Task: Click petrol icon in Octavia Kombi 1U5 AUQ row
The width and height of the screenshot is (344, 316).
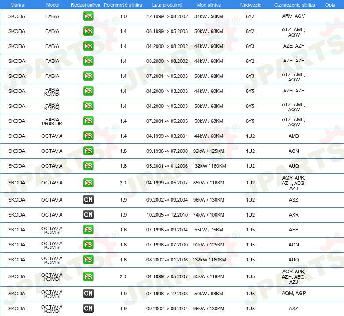Action: [88, 259]
